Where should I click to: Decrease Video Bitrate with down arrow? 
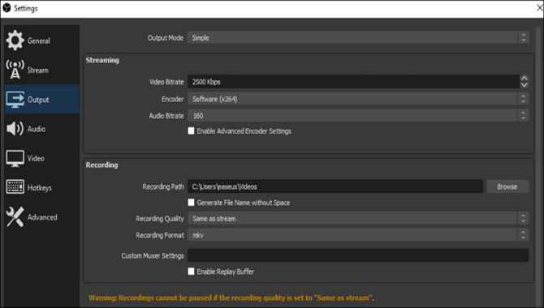click(x=525, y=85)
